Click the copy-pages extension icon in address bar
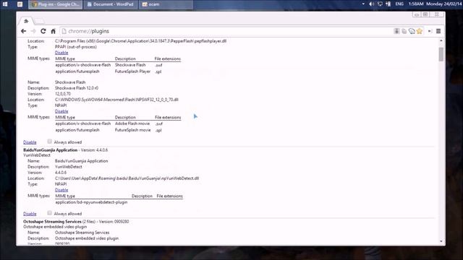 404,31
